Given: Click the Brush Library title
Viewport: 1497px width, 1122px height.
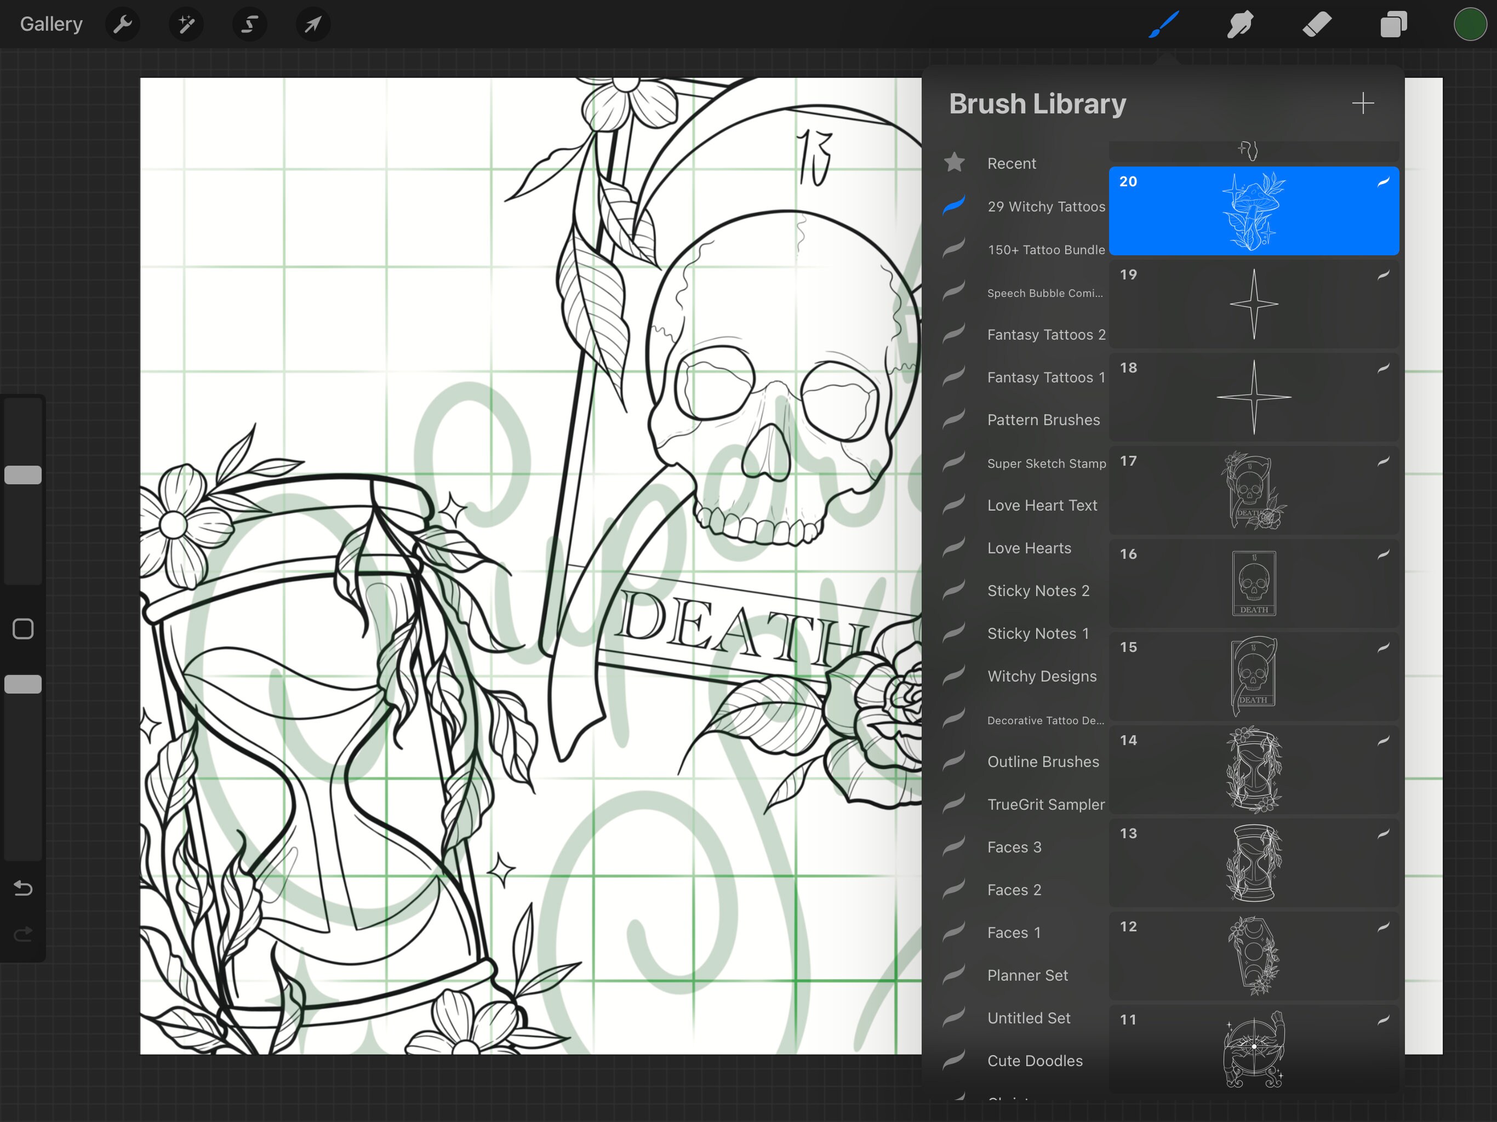Looking at the screenshot, I should (x=1037, y=104).
